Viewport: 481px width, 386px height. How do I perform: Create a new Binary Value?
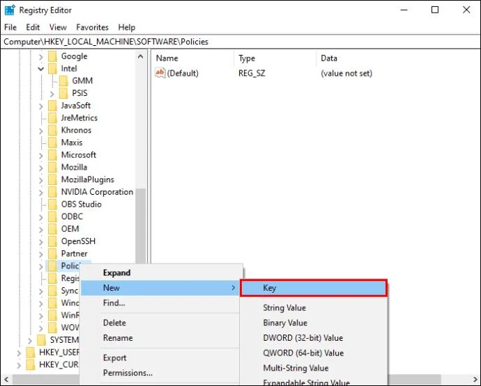point(314,323)
